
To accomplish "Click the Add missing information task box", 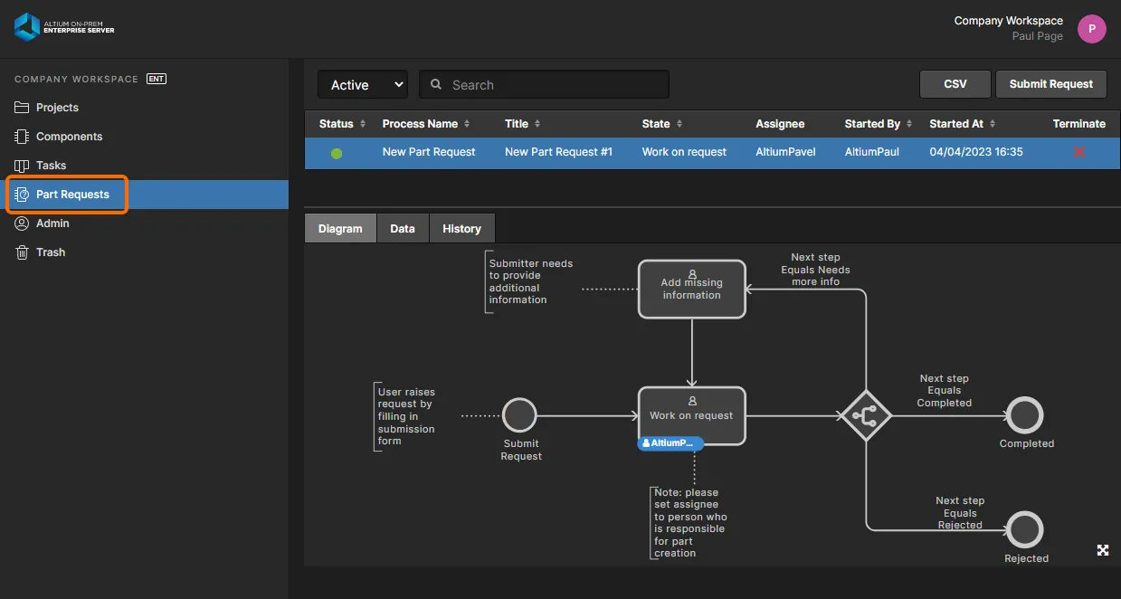I will coord(692,290).
